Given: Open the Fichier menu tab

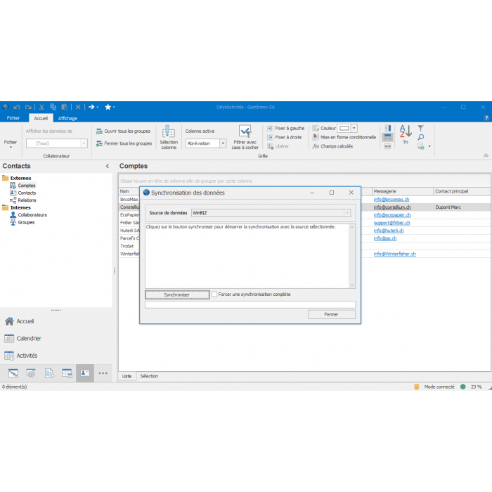Looking at the screenshot, I should click(13, 118).
